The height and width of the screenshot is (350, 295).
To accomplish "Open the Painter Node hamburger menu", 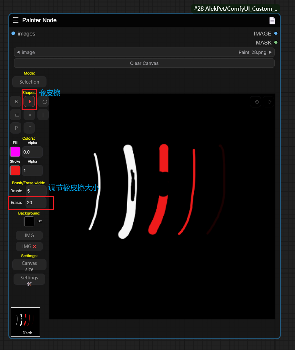I will pyautogui.click(x=16, y=20).
